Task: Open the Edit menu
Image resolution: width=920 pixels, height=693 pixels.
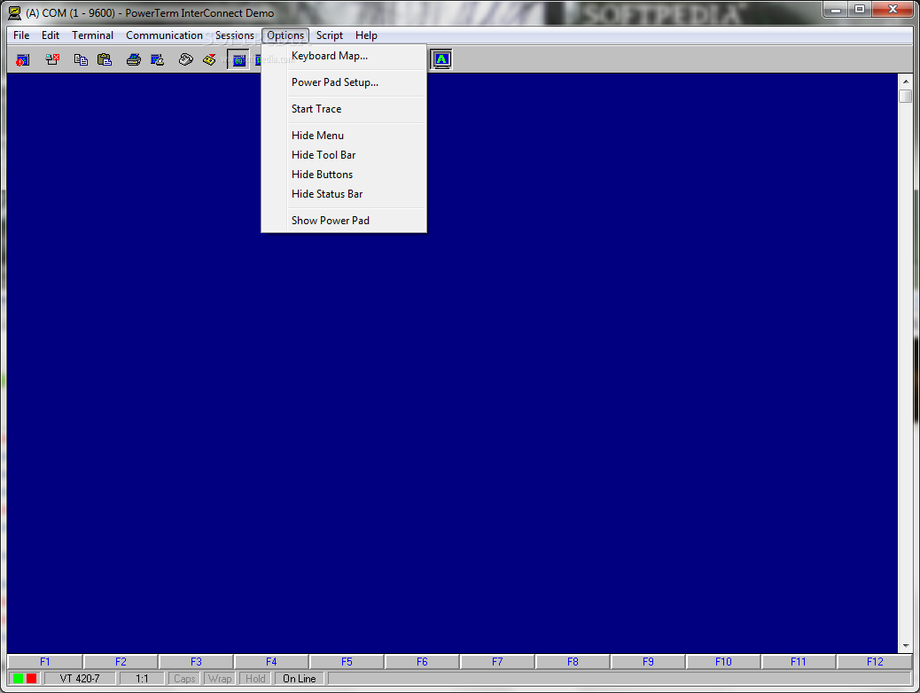Action: coord(51,35)
